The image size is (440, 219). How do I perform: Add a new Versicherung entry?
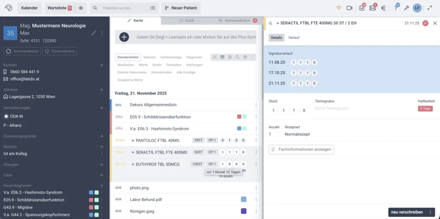(101, 108)
